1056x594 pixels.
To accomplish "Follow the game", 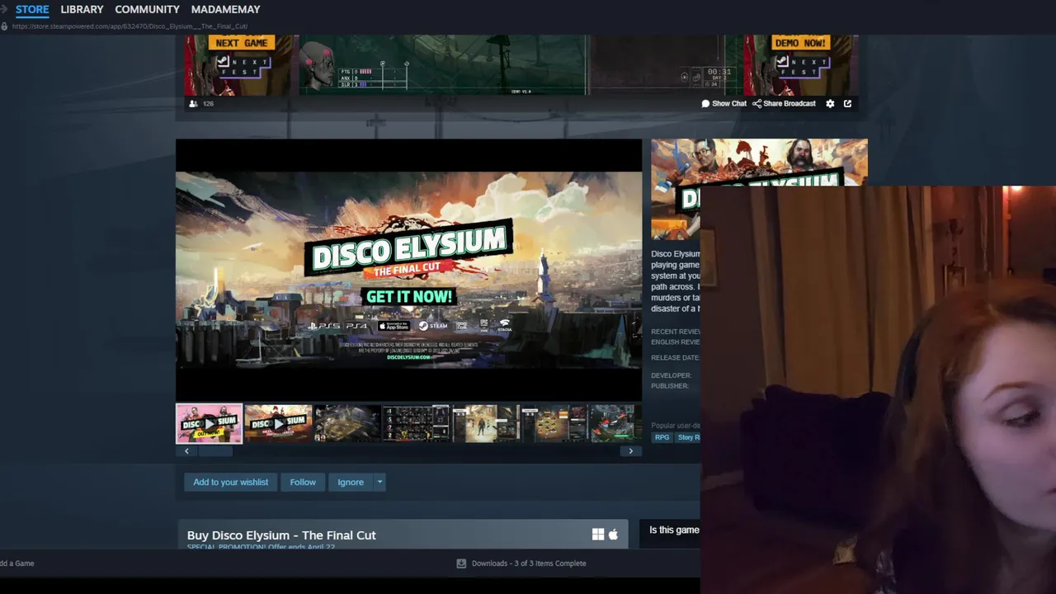I will pos(303,483).
